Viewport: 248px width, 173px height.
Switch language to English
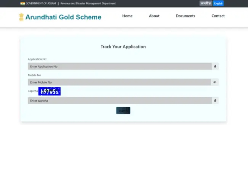pos(218,3)
